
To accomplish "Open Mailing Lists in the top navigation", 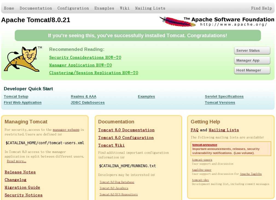I will point(150,8).
